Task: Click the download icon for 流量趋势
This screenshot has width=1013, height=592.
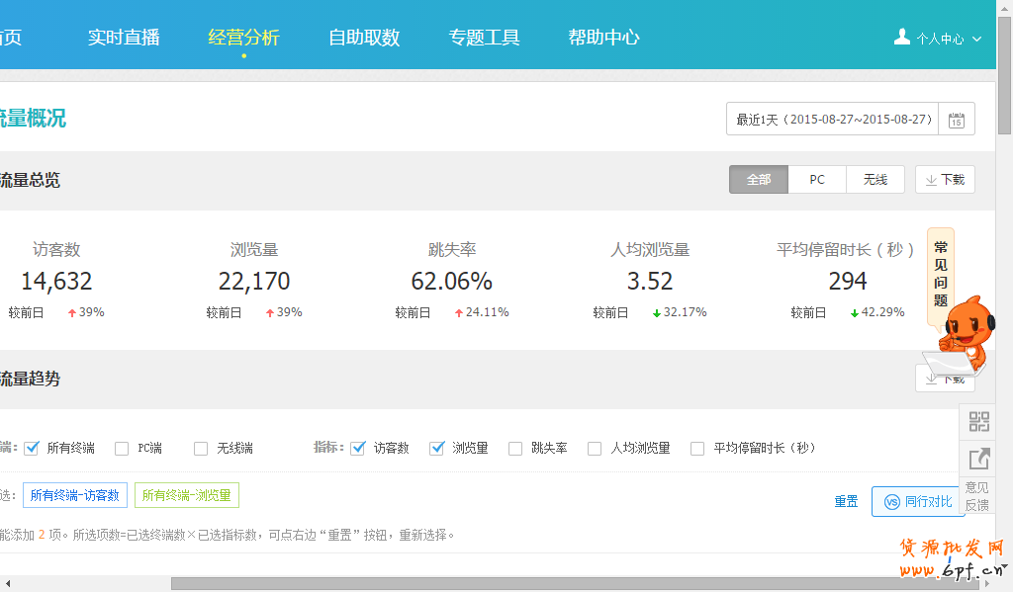Action: [x=945, y=378]
